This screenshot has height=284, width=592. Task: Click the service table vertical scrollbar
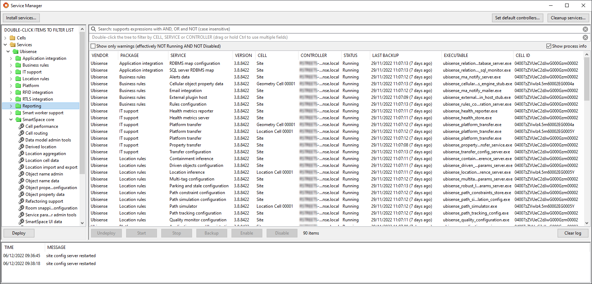(x=587, y=79)
